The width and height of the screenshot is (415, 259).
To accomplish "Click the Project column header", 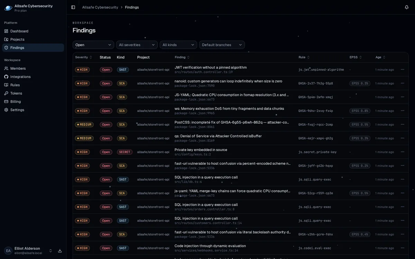I will pyautogui.click(x=143, y=57).
